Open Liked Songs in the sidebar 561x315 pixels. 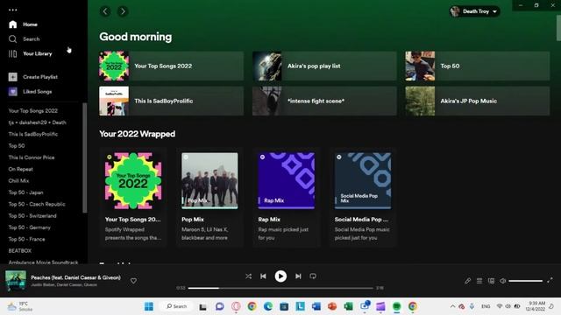[37, 91]
